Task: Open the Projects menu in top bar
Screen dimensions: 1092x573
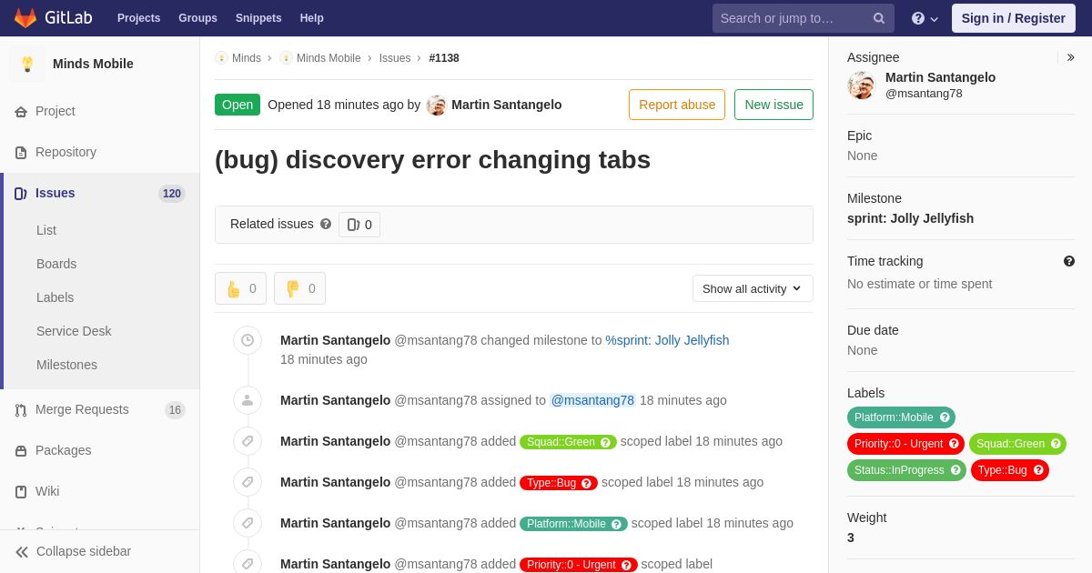Action: (138, 18)
